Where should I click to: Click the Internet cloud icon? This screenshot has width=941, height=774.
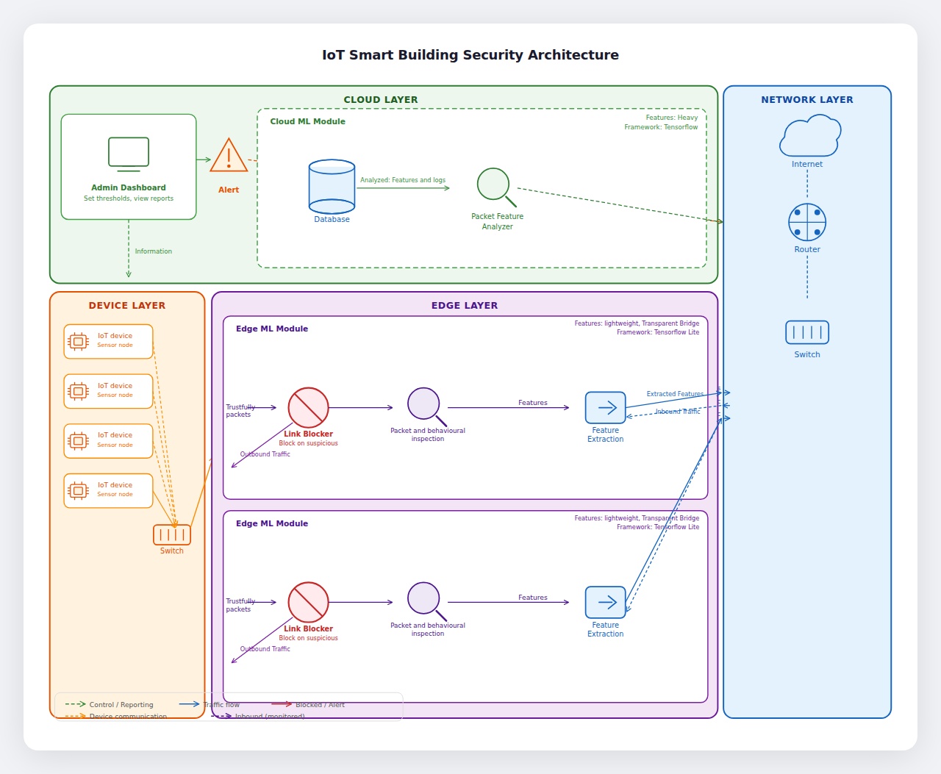tap(809, 136)
